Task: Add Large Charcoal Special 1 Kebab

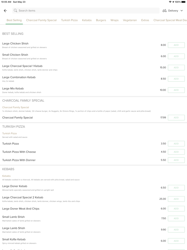Action: 176,68
